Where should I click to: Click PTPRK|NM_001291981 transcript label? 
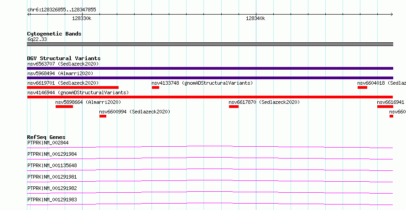tap(52, 177)
